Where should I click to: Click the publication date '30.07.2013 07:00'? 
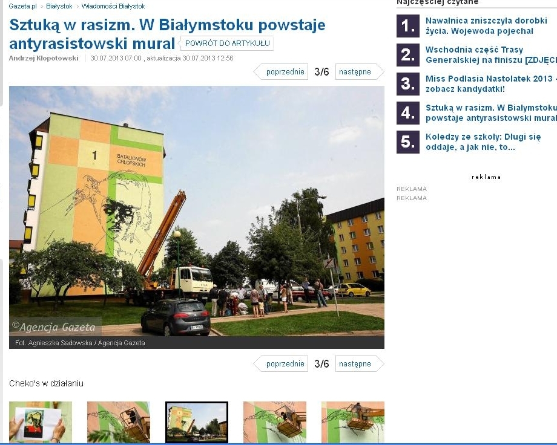pos(116,58)
